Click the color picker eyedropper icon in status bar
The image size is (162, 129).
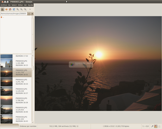click(x=152, y=126)
